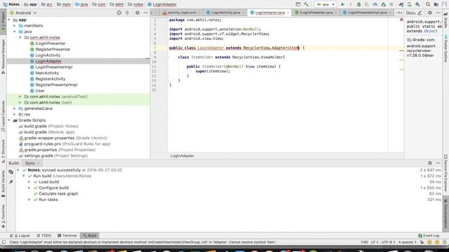Screen dimensions: 449x252
Task: Click the Scroll from Source target icon
Action: 119,13
